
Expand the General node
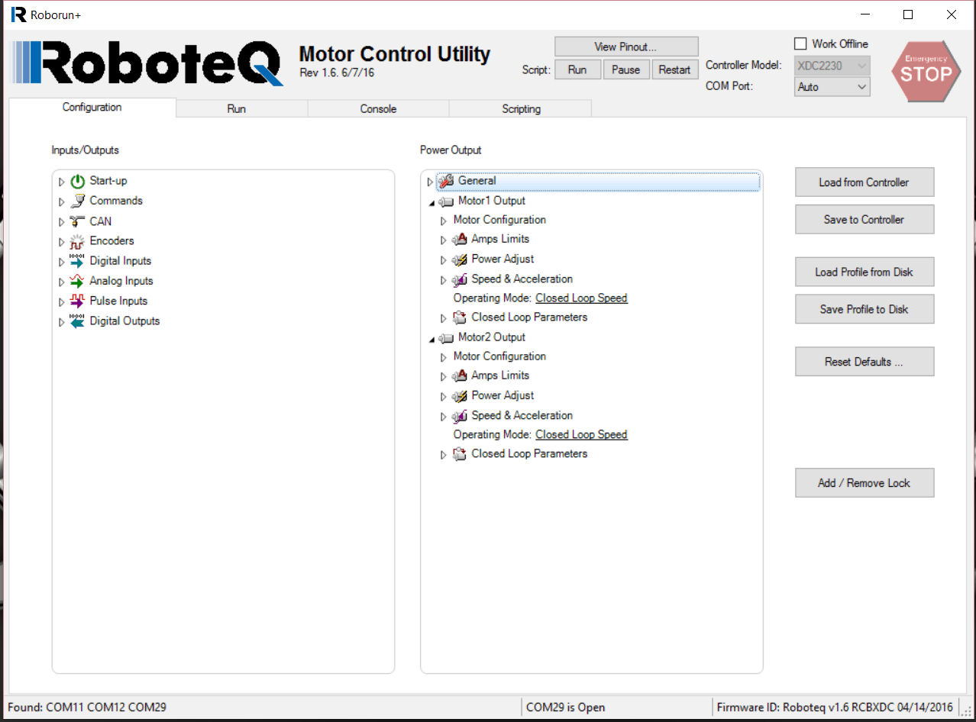(430, 182)
